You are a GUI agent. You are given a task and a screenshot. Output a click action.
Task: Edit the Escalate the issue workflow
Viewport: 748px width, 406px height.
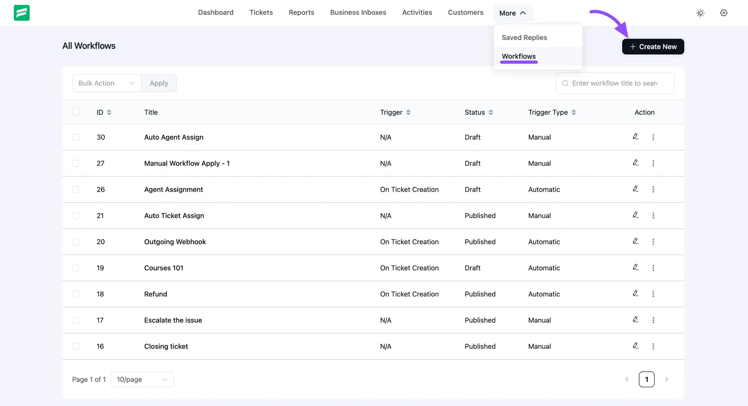(636, 320)
